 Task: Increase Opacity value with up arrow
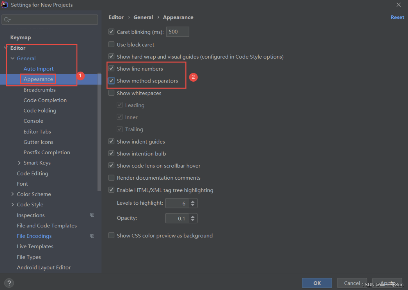[193, 216]
